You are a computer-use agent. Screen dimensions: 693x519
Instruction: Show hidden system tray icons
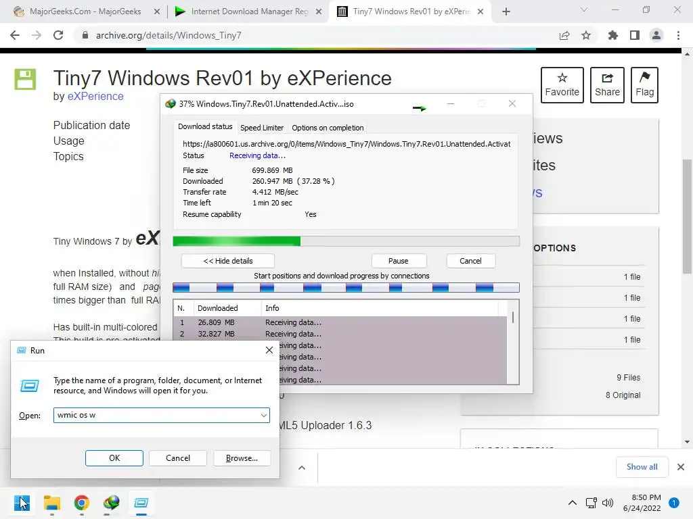tap(573, 503)
